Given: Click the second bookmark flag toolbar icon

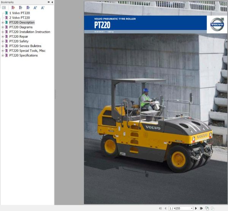Looking at the screenshot, I should point(21,8).
